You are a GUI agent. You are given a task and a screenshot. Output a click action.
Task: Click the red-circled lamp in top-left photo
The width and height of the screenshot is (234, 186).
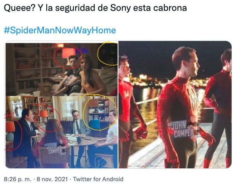tap(68, 54)
